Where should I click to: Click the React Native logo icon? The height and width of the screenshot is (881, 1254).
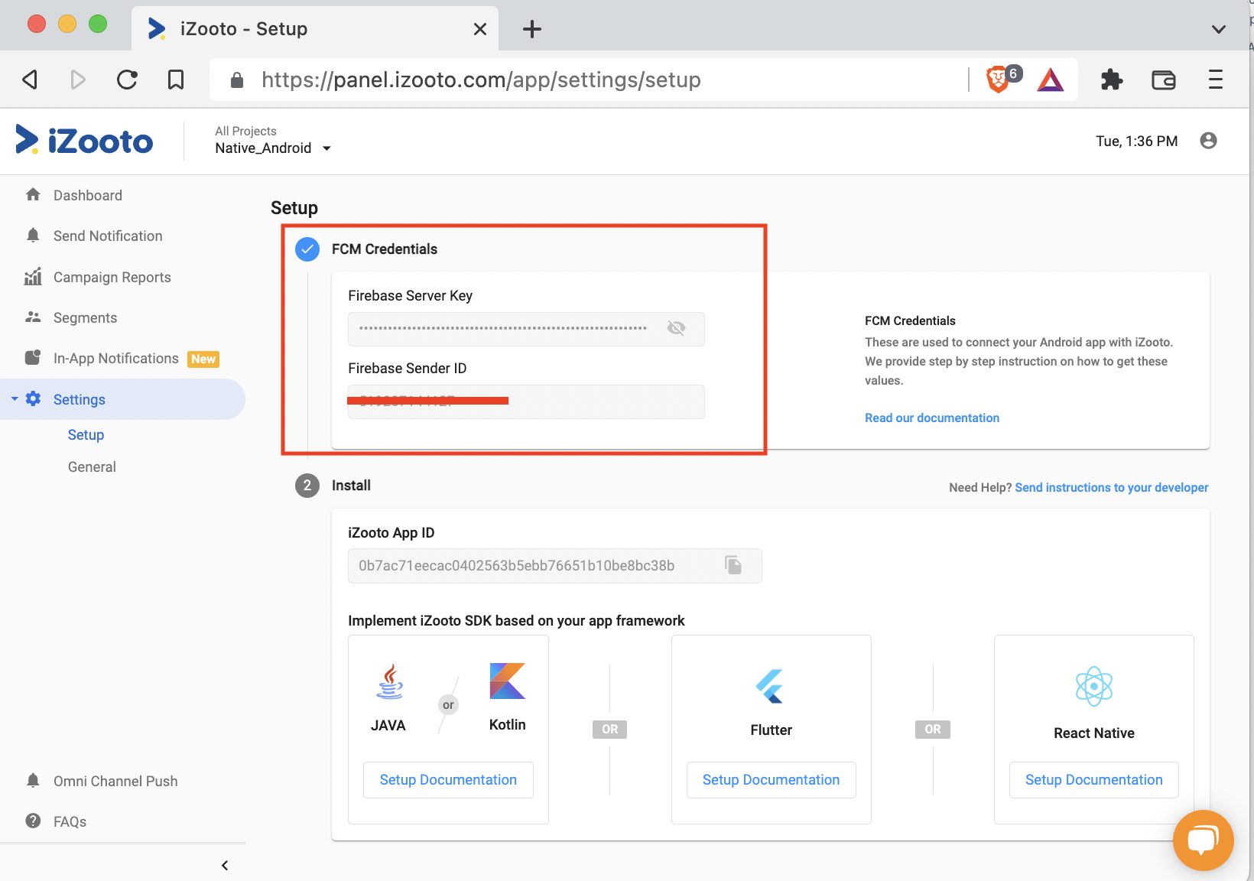pos(1094,686)
